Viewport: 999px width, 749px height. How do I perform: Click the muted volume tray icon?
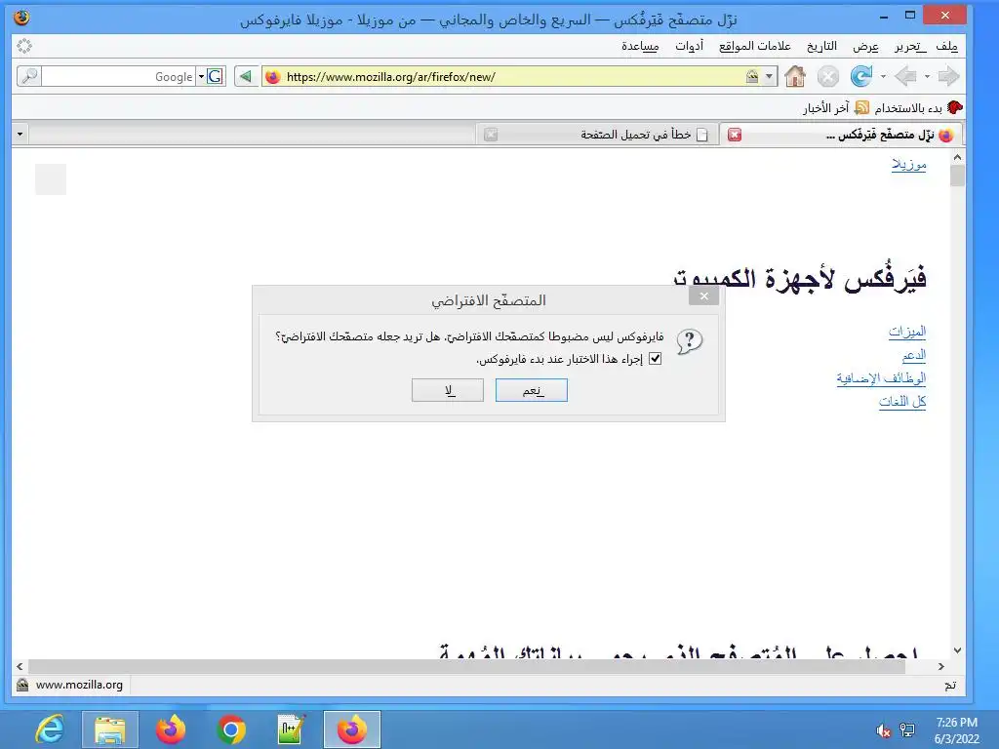click(883, 730)
